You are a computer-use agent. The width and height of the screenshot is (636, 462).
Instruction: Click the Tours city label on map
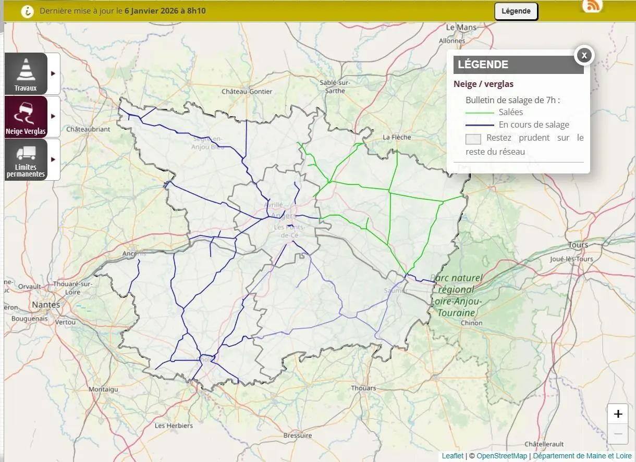coord(578,245)
